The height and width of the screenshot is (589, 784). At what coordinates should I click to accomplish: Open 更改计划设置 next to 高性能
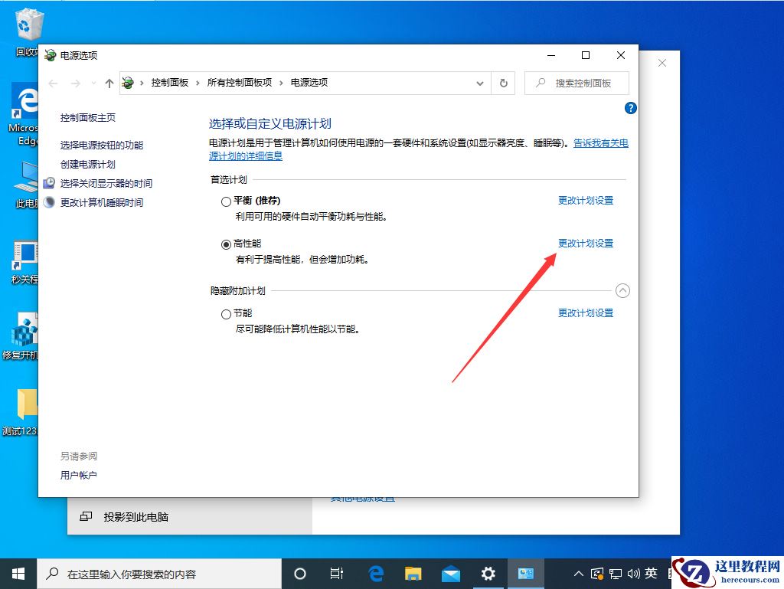point(585,243)
